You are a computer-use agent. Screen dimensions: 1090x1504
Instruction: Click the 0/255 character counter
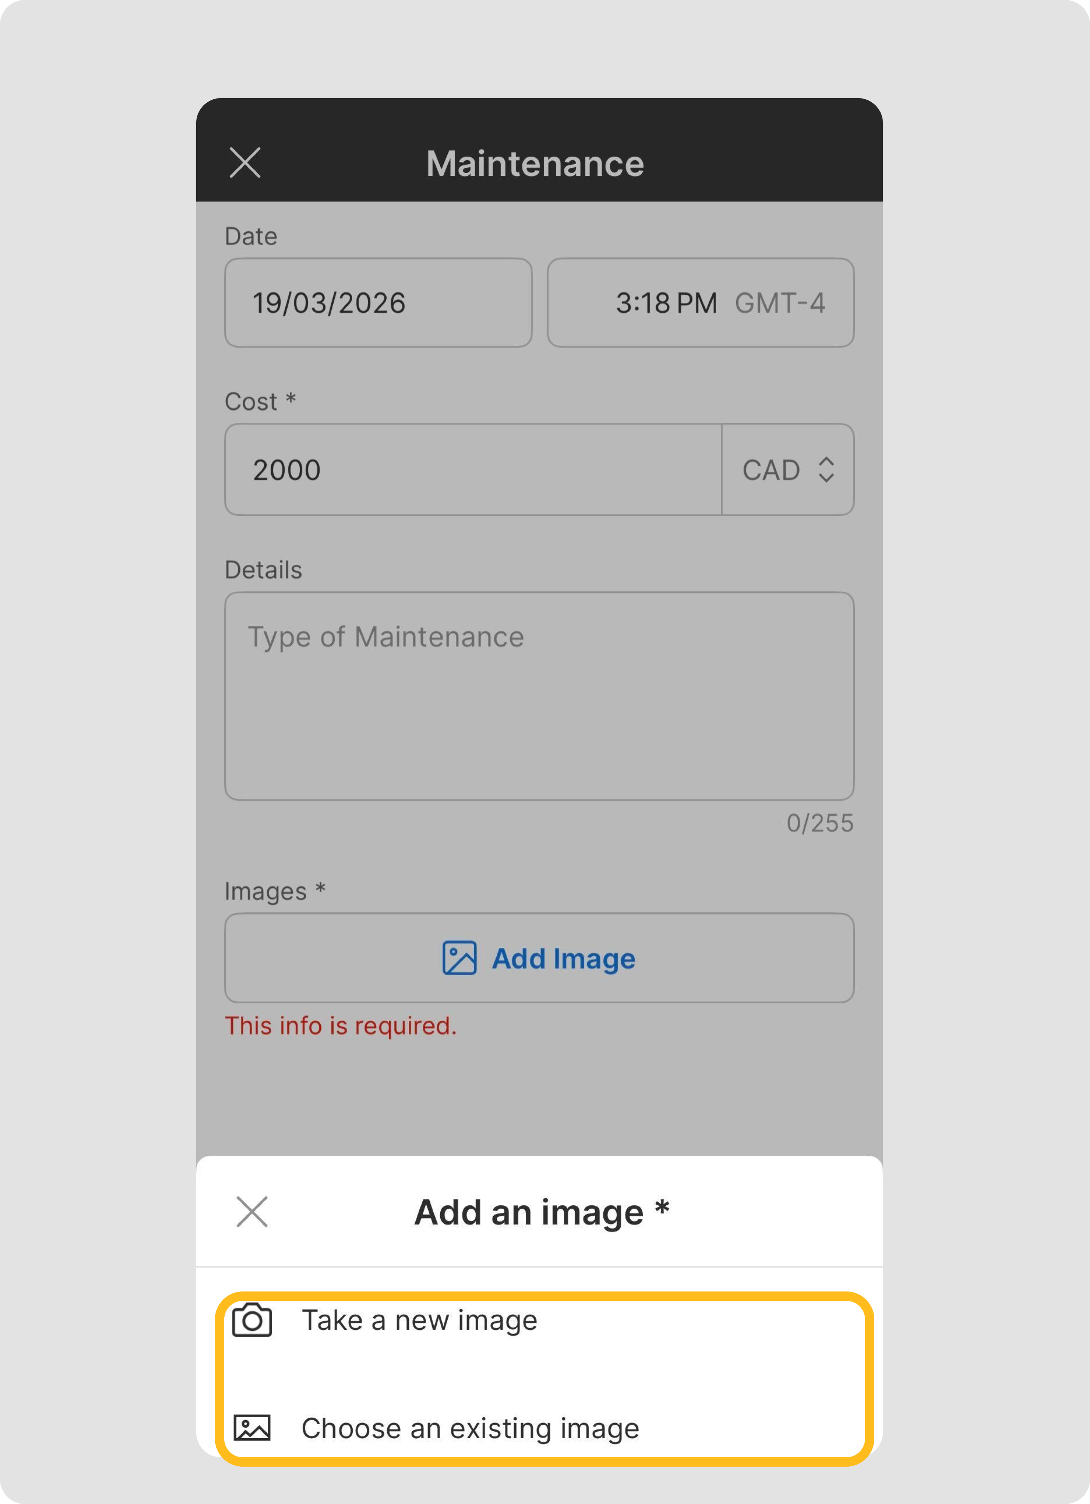point(819,823)
